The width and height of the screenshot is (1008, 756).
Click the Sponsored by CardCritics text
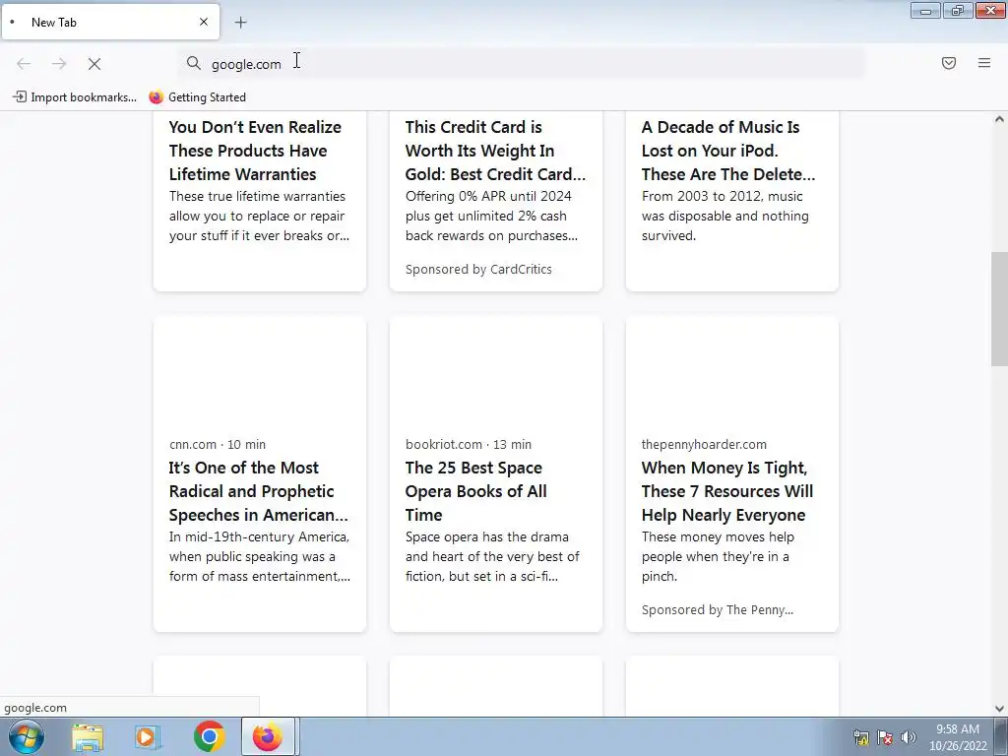[478, 270]
